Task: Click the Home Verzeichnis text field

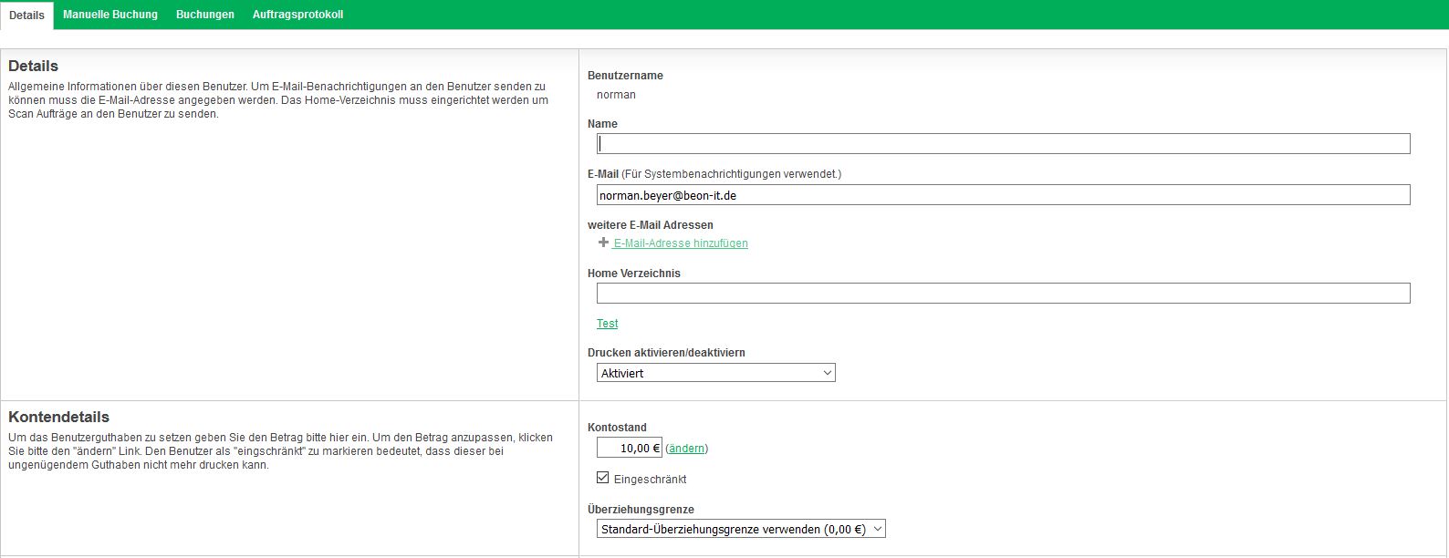Action: 1003,293
